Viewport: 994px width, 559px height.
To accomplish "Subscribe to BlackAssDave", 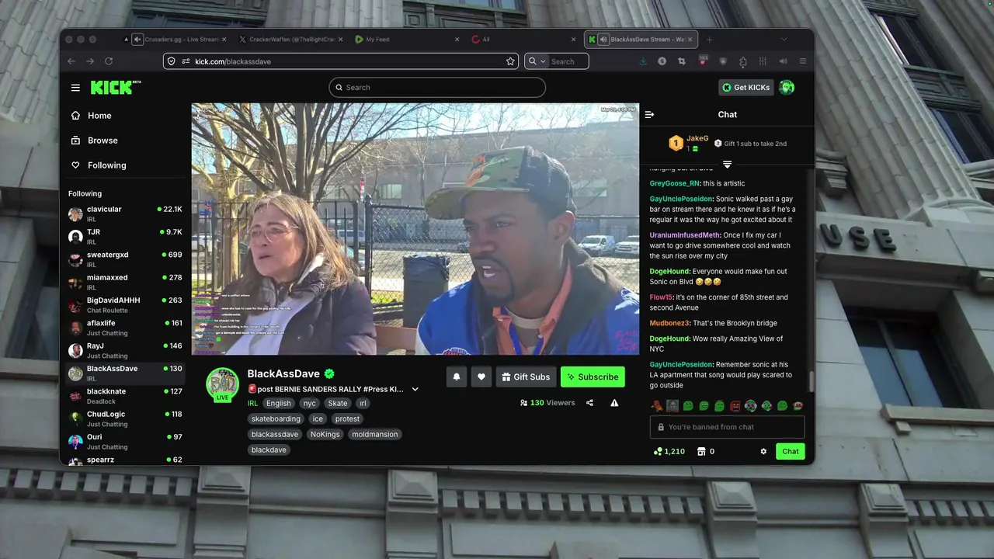I will tap(593, 377).
